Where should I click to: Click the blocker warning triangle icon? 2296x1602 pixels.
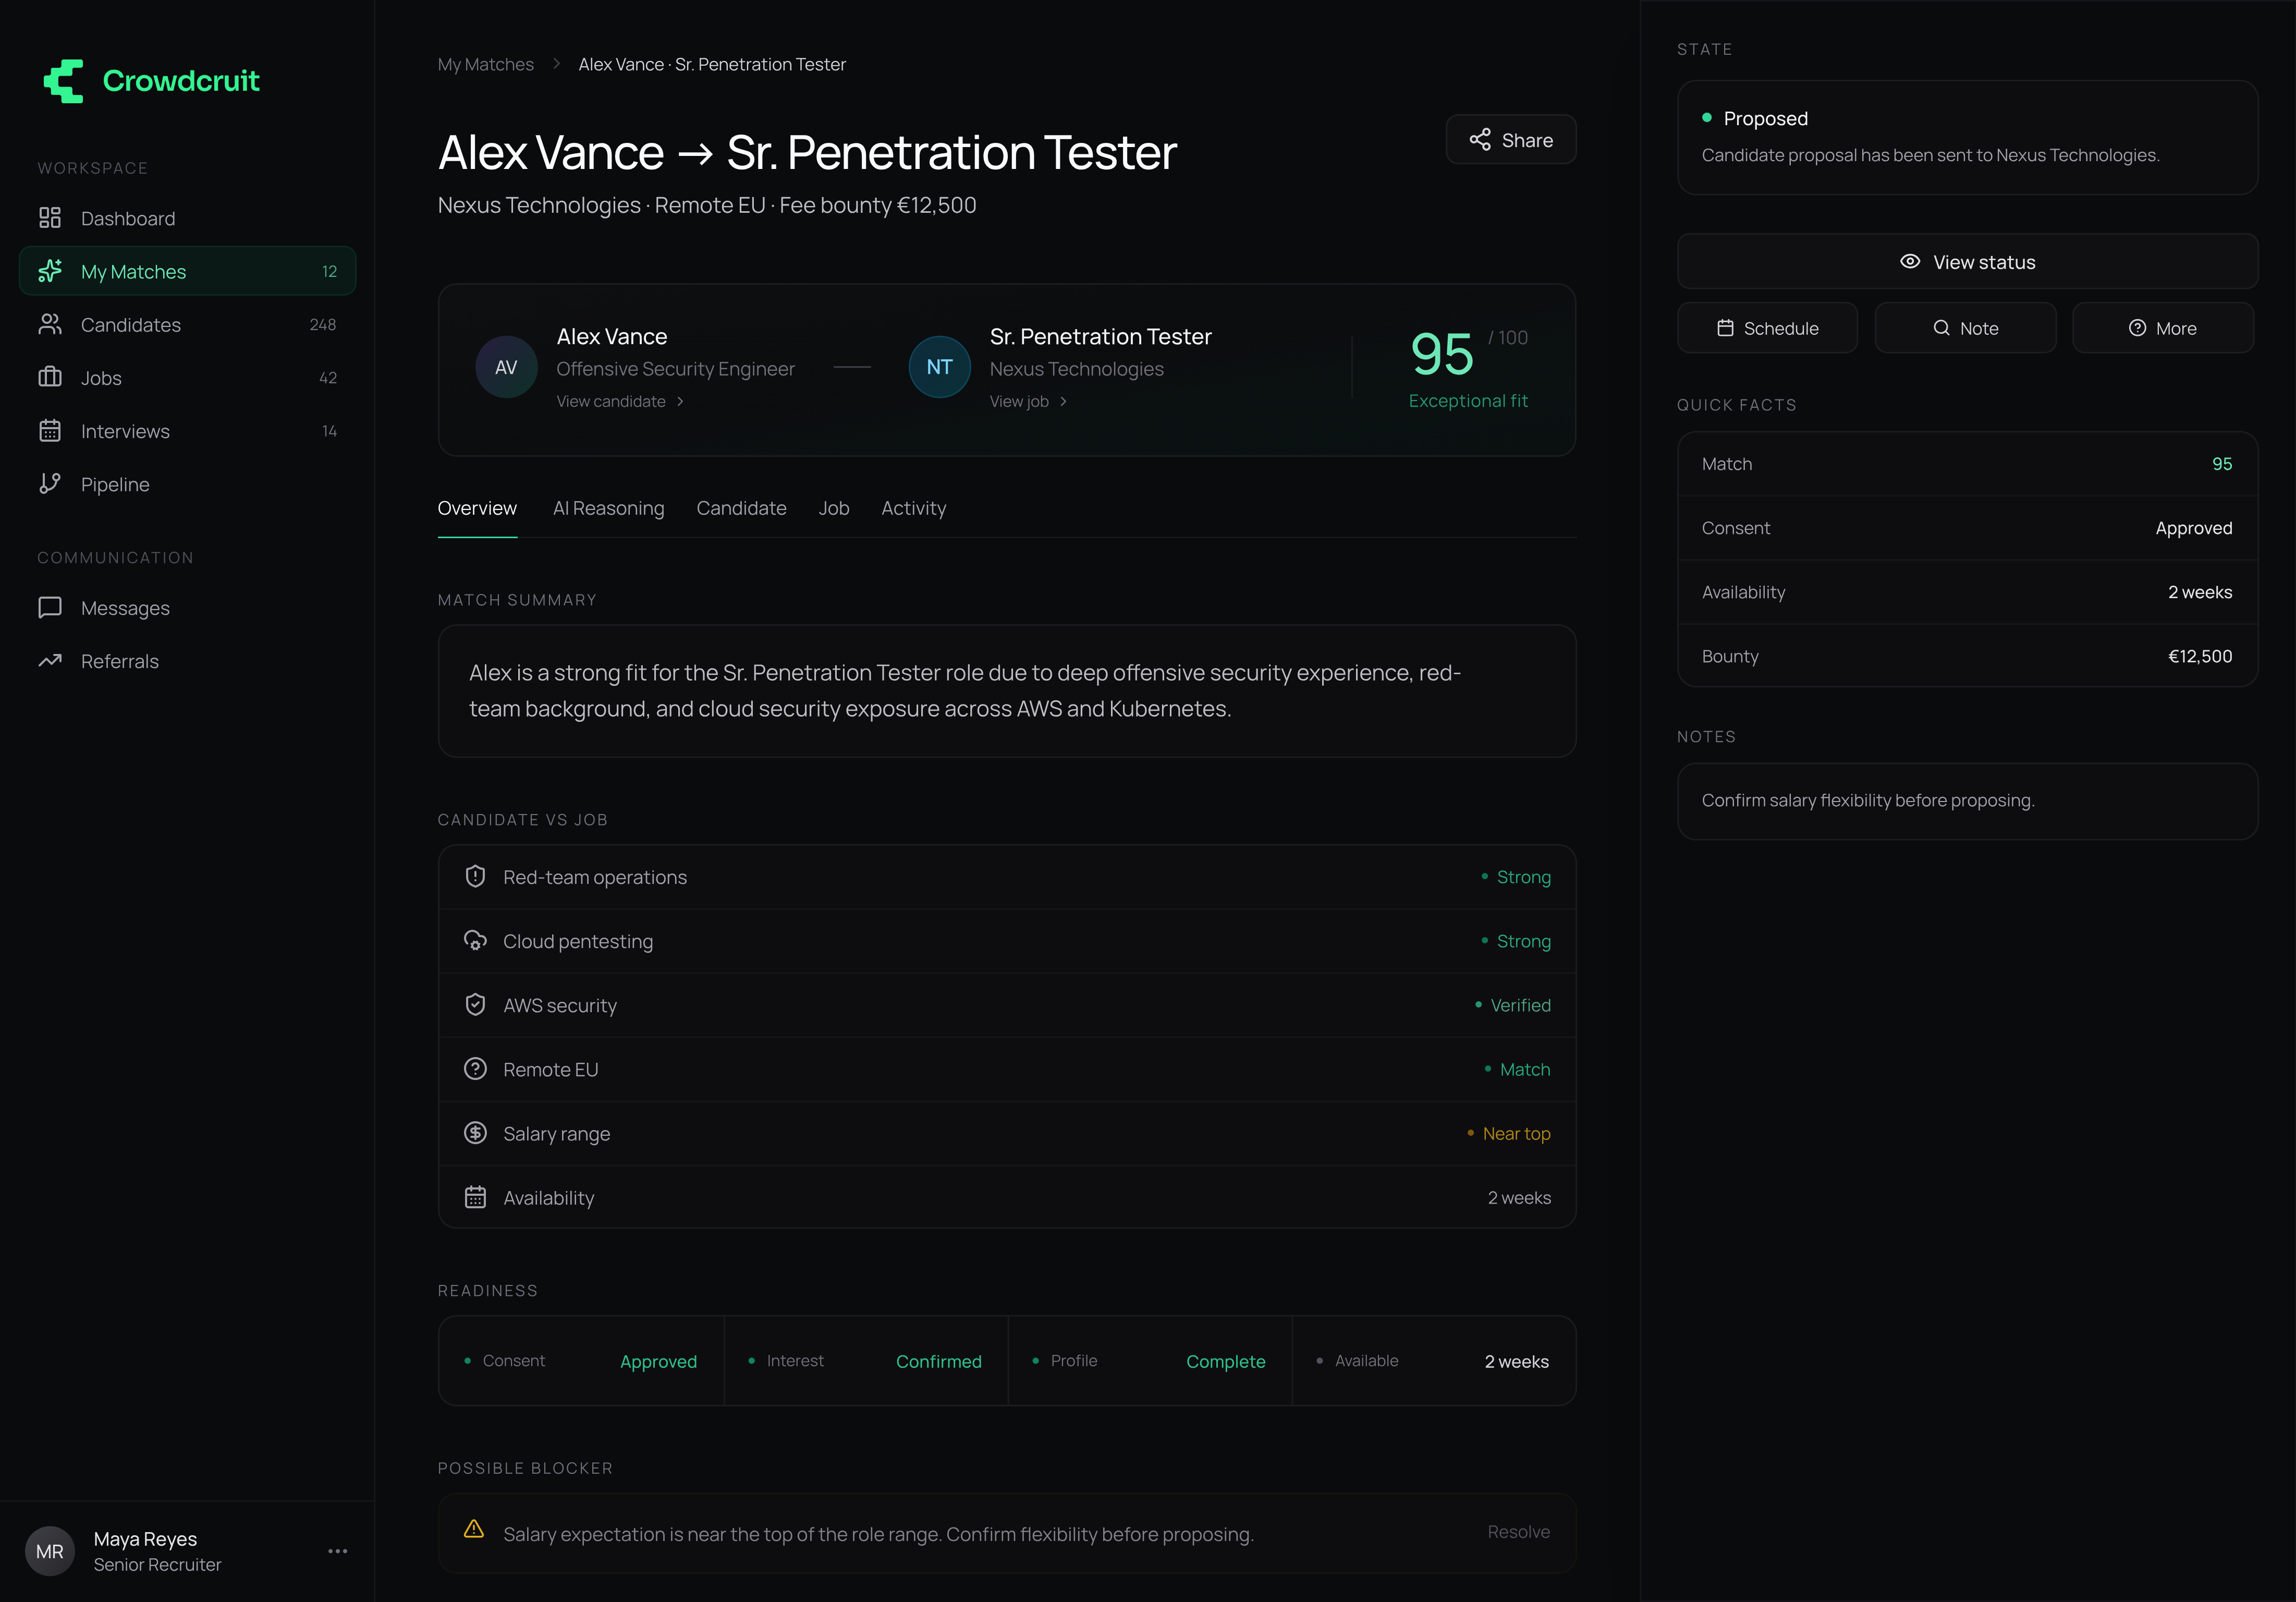click(474, 1529)
